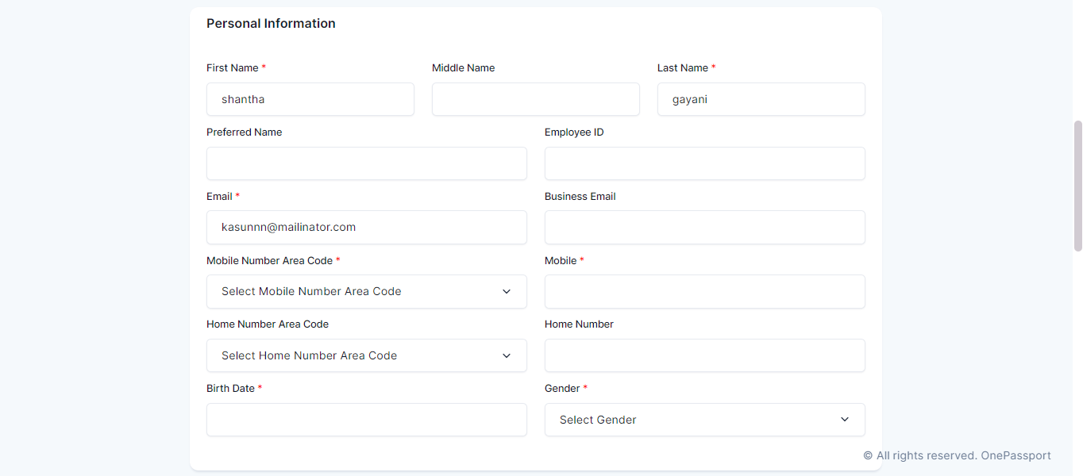This screenshot has width=1083, height=476.
Task: Open the Mobile Number Area Code chevron icon
Action: click(507, 291)
